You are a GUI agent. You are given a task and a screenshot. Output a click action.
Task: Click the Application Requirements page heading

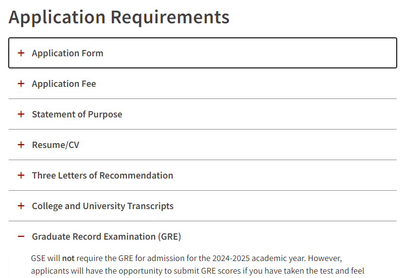(119, 17)
